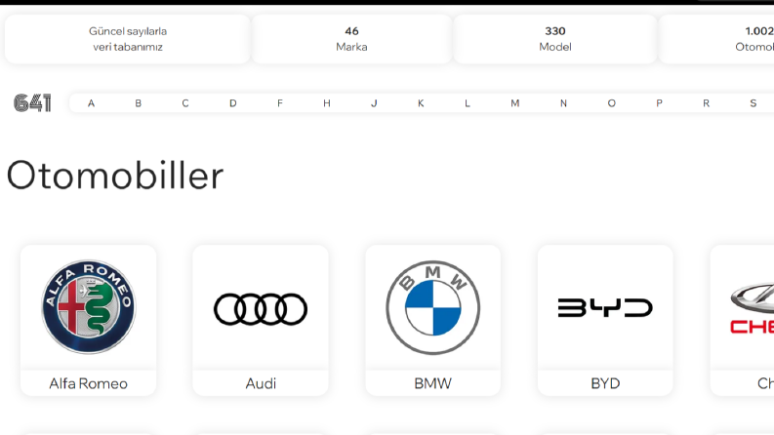This screenshot has height=435, width=774.
Task: Click the 'Güncel sayılarla veri tabanımız' card
Action: tap(127, 39)
